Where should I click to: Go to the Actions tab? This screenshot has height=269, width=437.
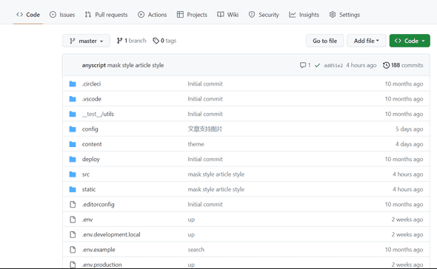tap(152, 15)
